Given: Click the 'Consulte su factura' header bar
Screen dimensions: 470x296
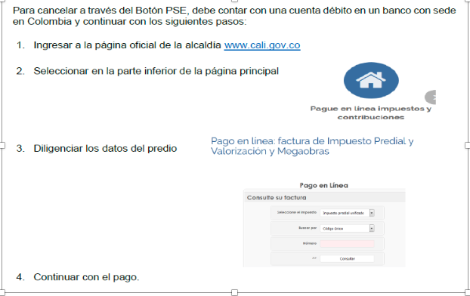Looking at the screenshot, I should (324, 198).
